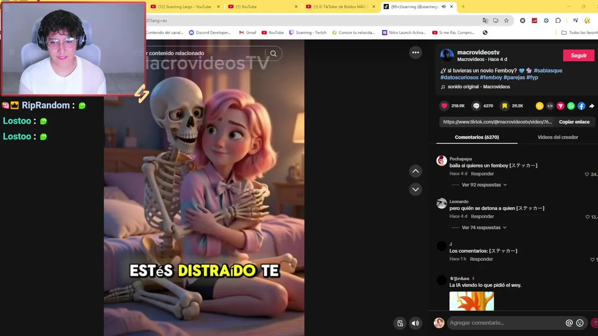This screenshot has height=336, width=598.
Task: Click the yellow repost icon
Action: point(540,106)
